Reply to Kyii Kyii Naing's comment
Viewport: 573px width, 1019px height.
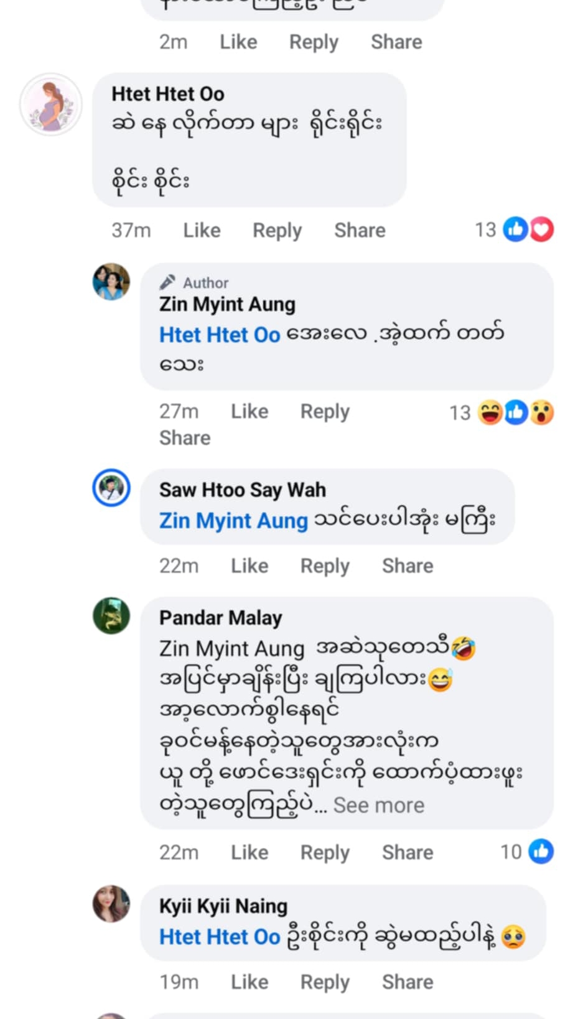coord(325,982)
